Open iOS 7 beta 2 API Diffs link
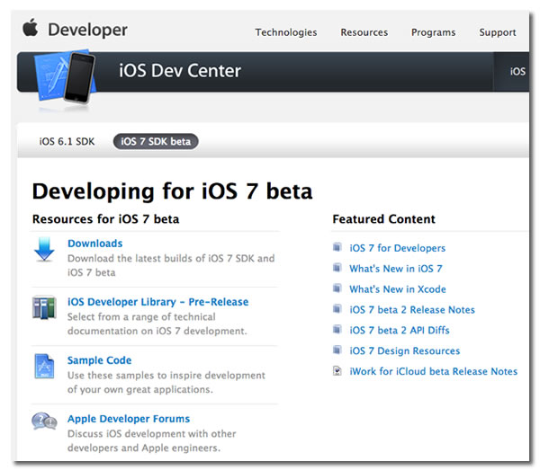Screen dimensions: 540x470 click(400, 331)
